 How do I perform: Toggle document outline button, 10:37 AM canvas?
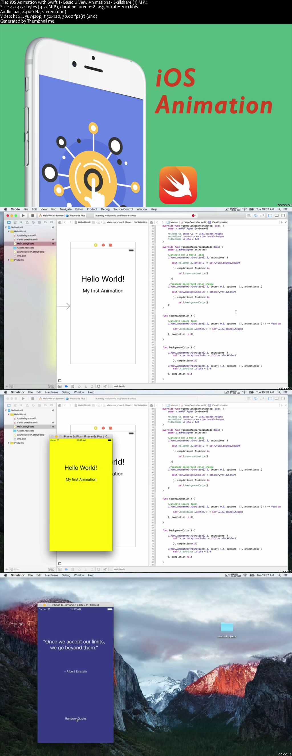pos(60,381)
